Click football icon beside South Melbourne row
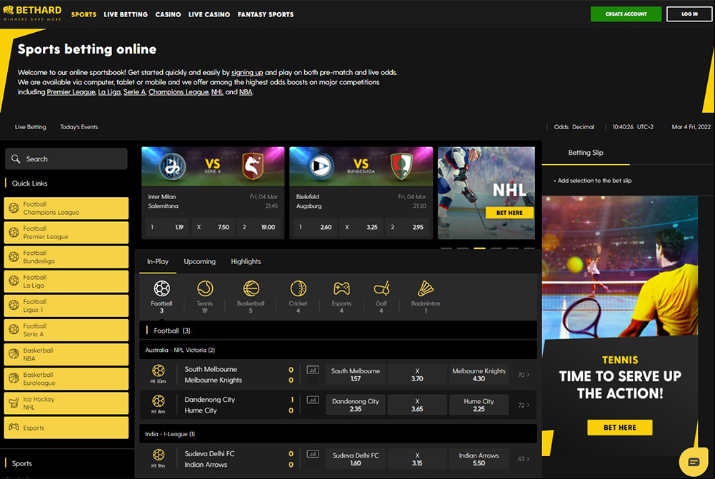 pyautogui.click(x=159, y=370)
